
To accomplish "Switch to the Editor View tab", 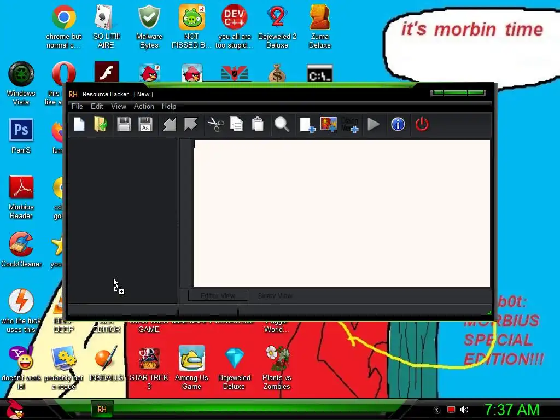I will [218, 296].
